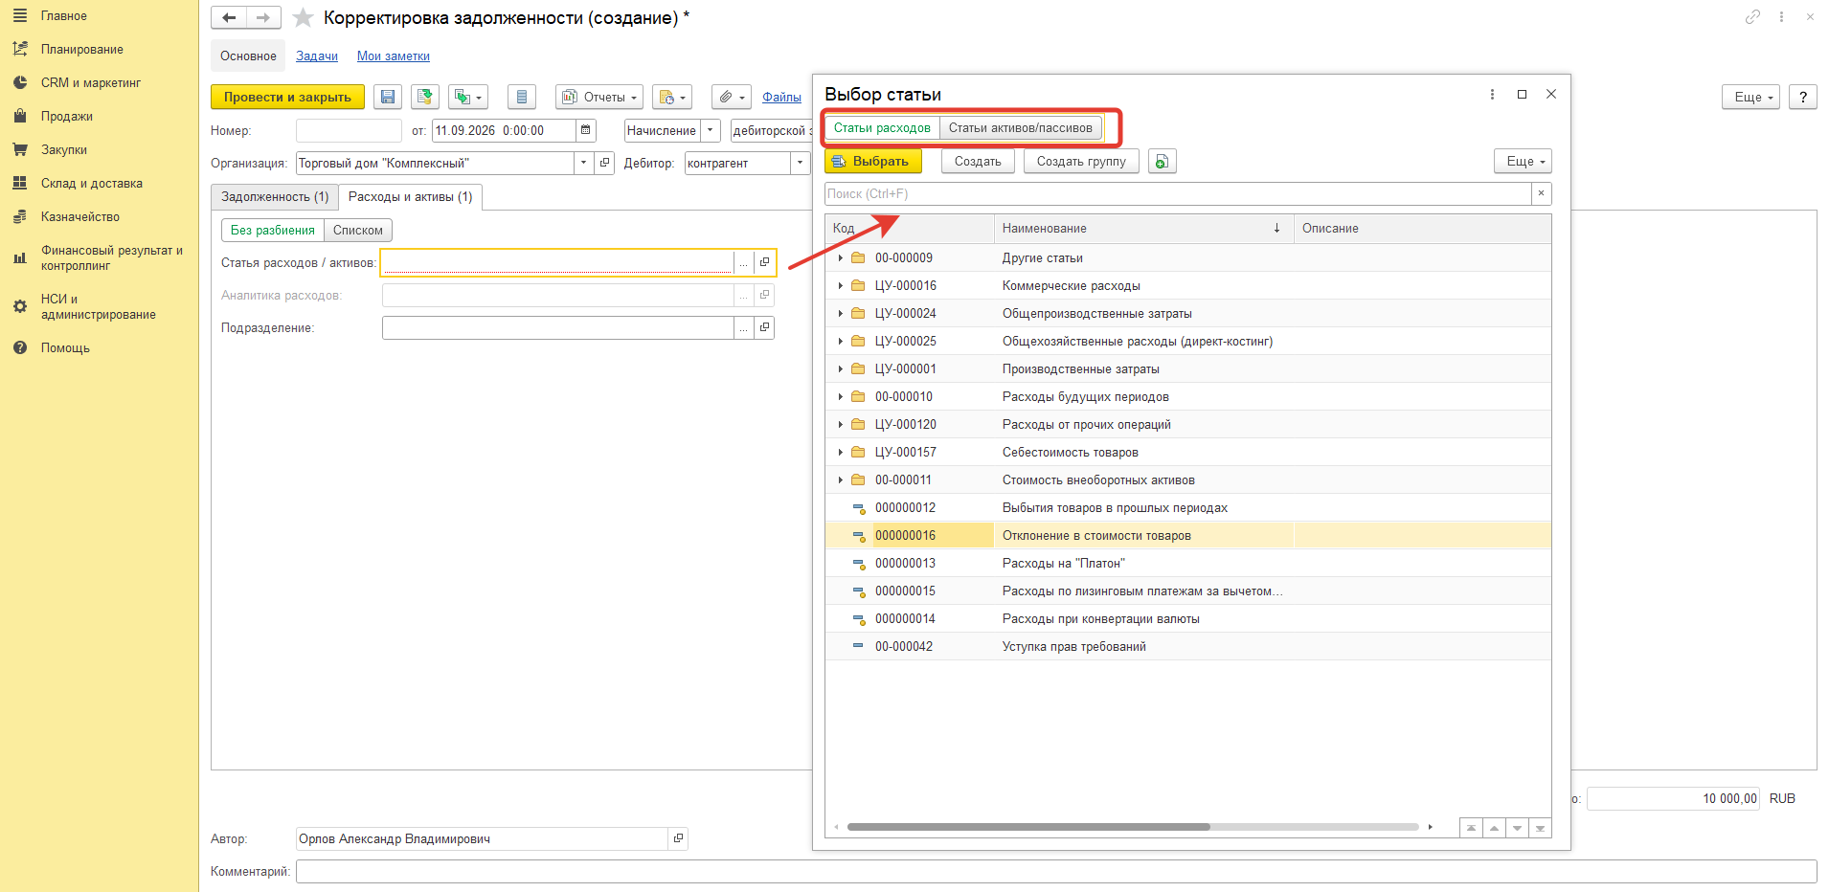Image resolution: width=1829 pixels, height=892 pixels.
Task: Open the Задачи tab link
Action: (317, 56)
